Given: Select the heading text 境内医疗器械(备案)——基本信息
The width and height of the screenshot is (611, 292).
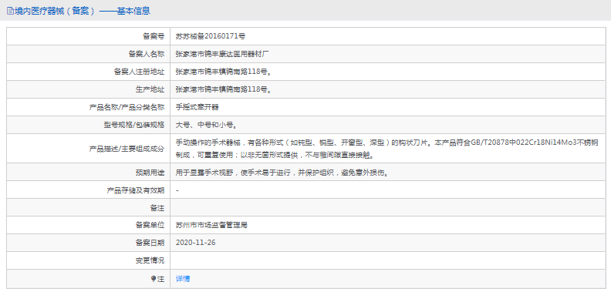Looking at the screenshot, I should click(83, 11).
